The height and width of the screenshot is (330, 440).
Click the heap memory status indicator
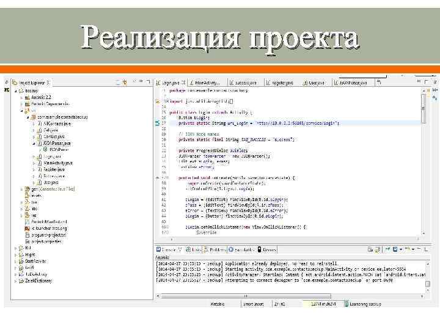(x=323, y=304)
